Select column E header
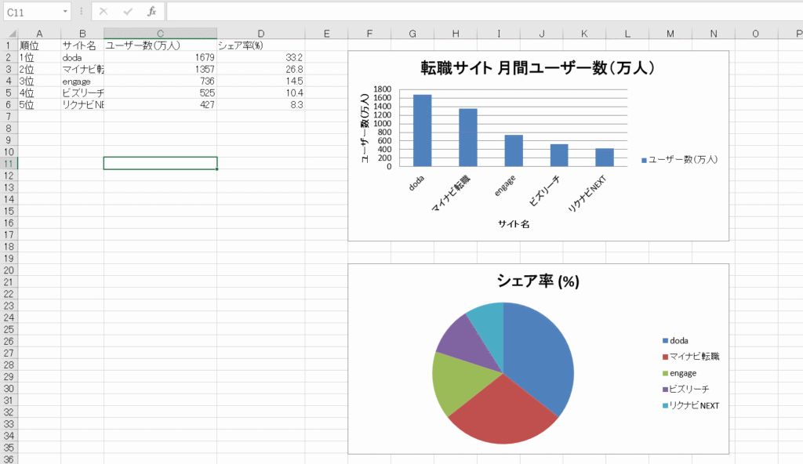 click(326, 34)
